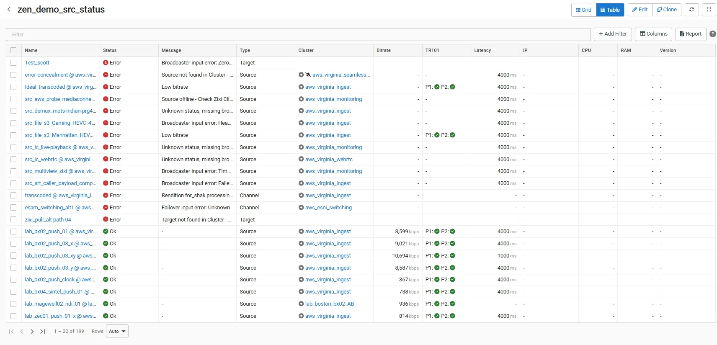
Task: Click the Add Filter button
Action: [613, 34]
